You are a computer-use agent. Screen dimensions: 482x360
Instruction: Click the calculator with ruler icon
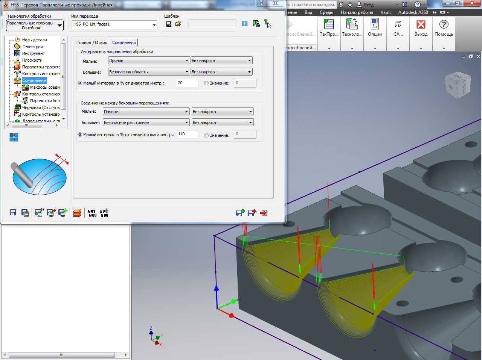pos(39,213)
